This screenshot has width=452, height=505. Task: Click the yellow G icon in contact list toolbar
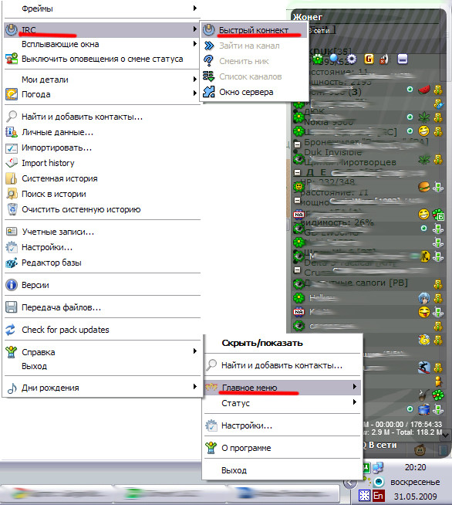coord(369,59)
